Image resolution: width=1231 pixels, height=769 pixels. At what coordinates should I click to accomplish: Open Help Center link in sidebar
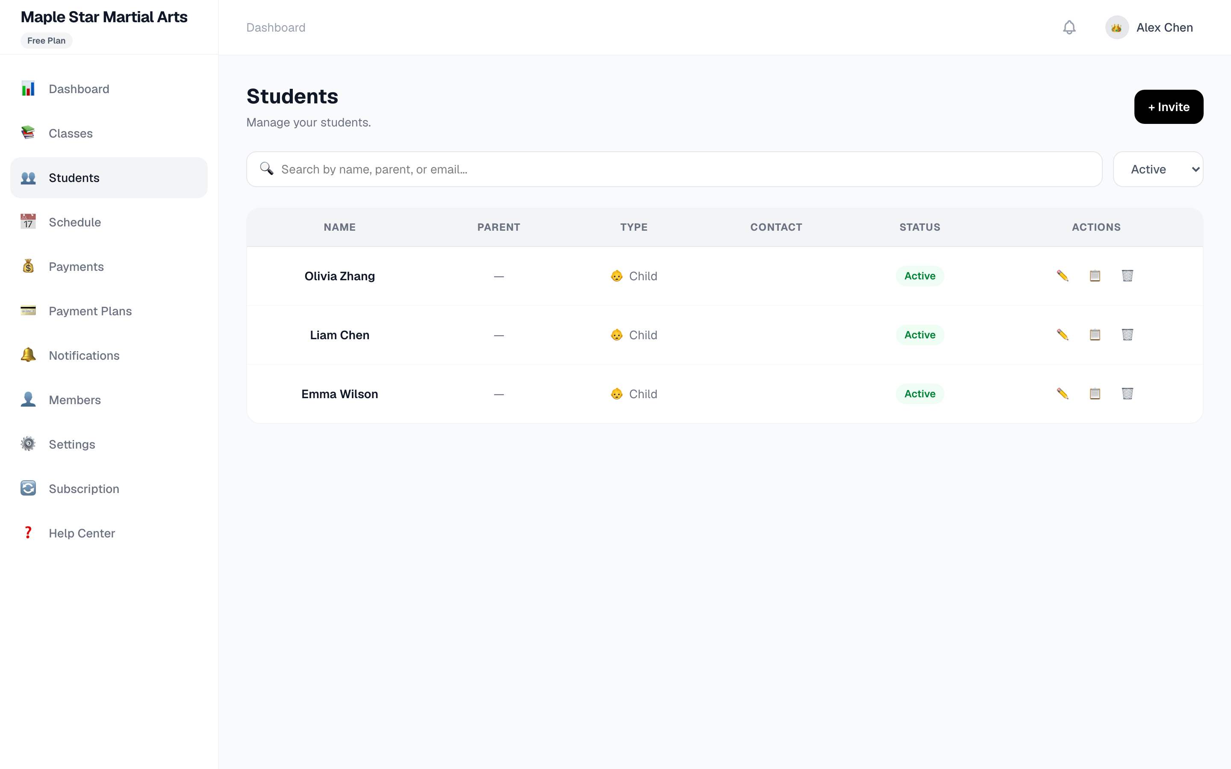point(109,534)
